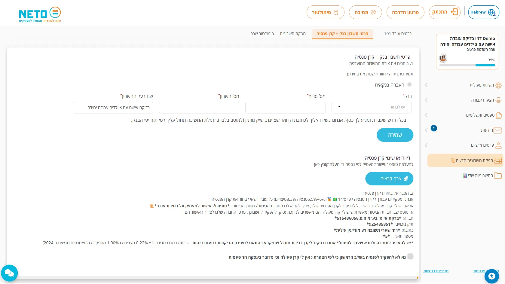Click the טפסים ותשלומים documents icon
Viewport: 505px width, 284px height.
point(499,115)
